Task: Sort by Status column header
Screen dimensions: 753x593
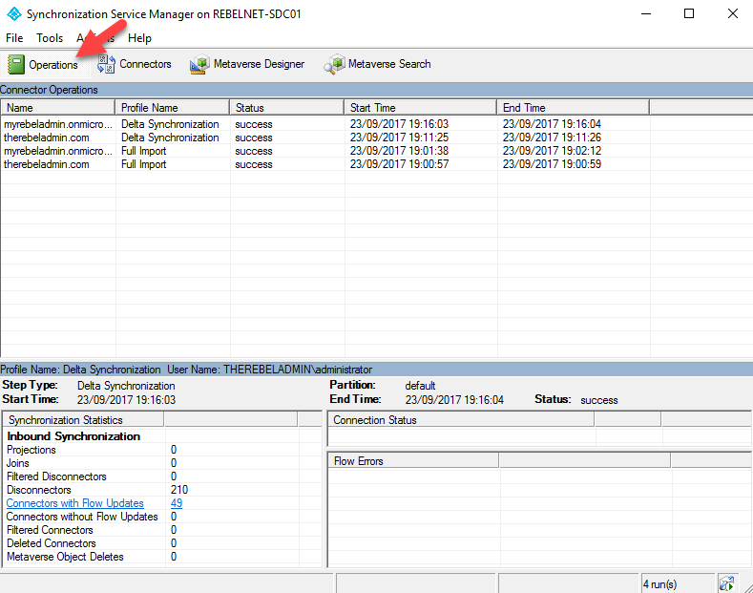Action: point(286,108)
